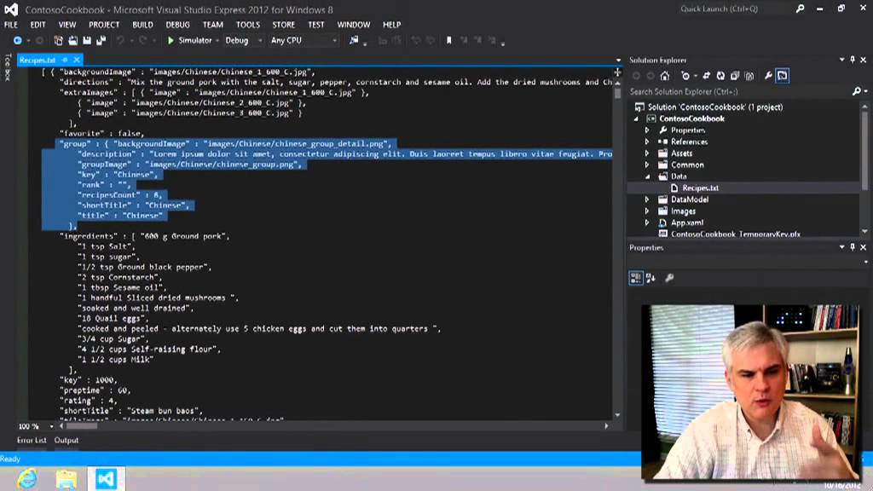Refresh Solution Explorer with the refresh icon

(720, 76)
